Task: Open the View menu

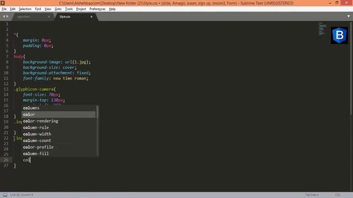Action: point(48,9)
